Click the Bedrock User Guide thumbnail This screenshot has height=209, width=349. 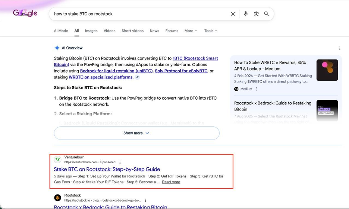tap(327, 110)
